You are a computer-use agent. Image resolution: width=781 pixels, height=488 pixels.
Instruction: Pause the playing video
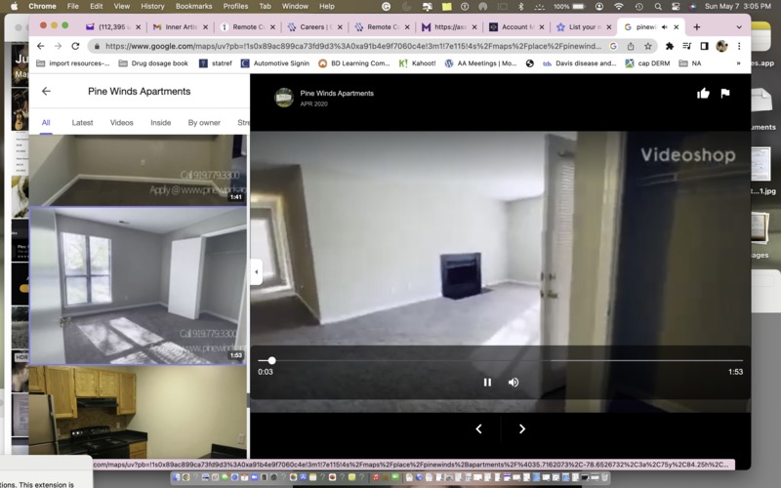[x=487, y=383]
